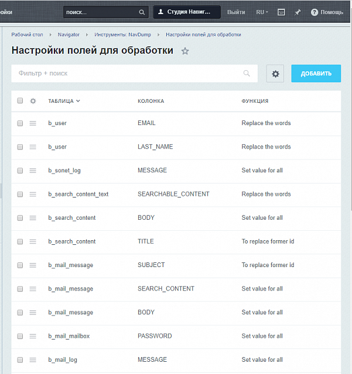This screenshot has height=374, width=352.
Task: Open Инструменты: NavDump breadcrumb
Action: coord(122,34)
